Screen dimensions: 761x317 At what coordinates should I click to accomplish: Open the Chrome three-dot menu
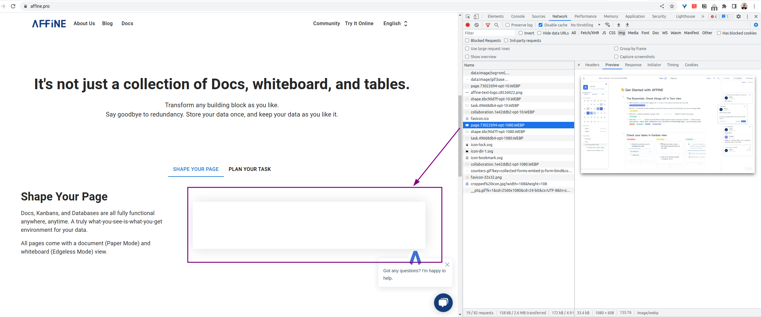tap(754, 6)
